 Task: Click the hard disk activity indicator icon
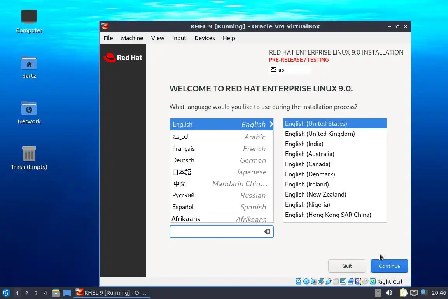click(x=298, y=281)
